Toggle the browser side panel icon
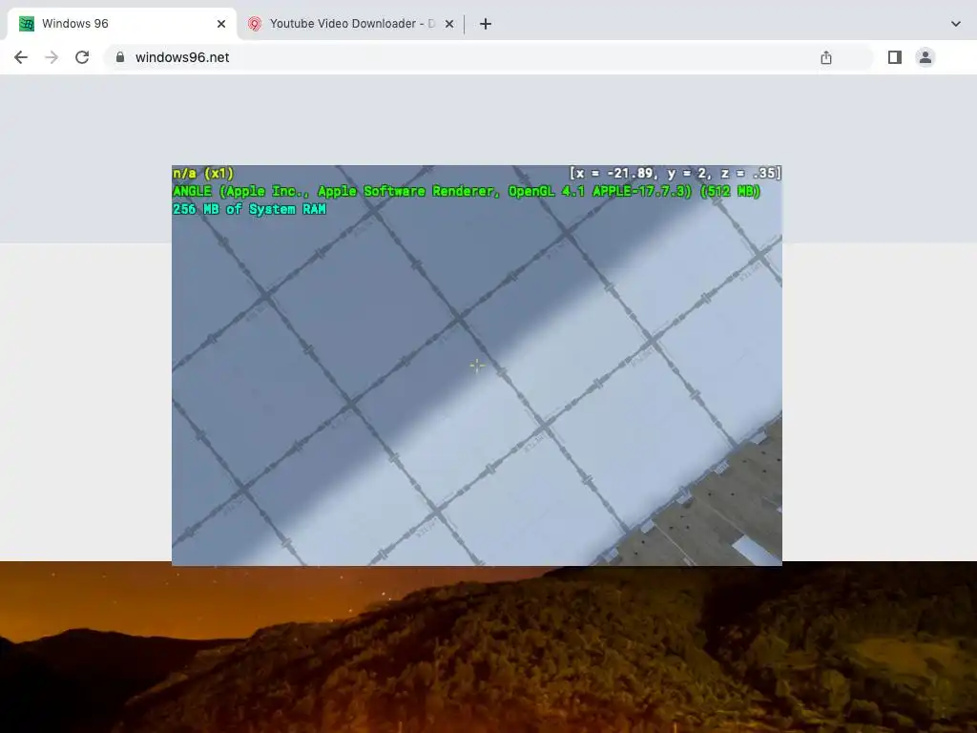977x733 pixels. 895,57
